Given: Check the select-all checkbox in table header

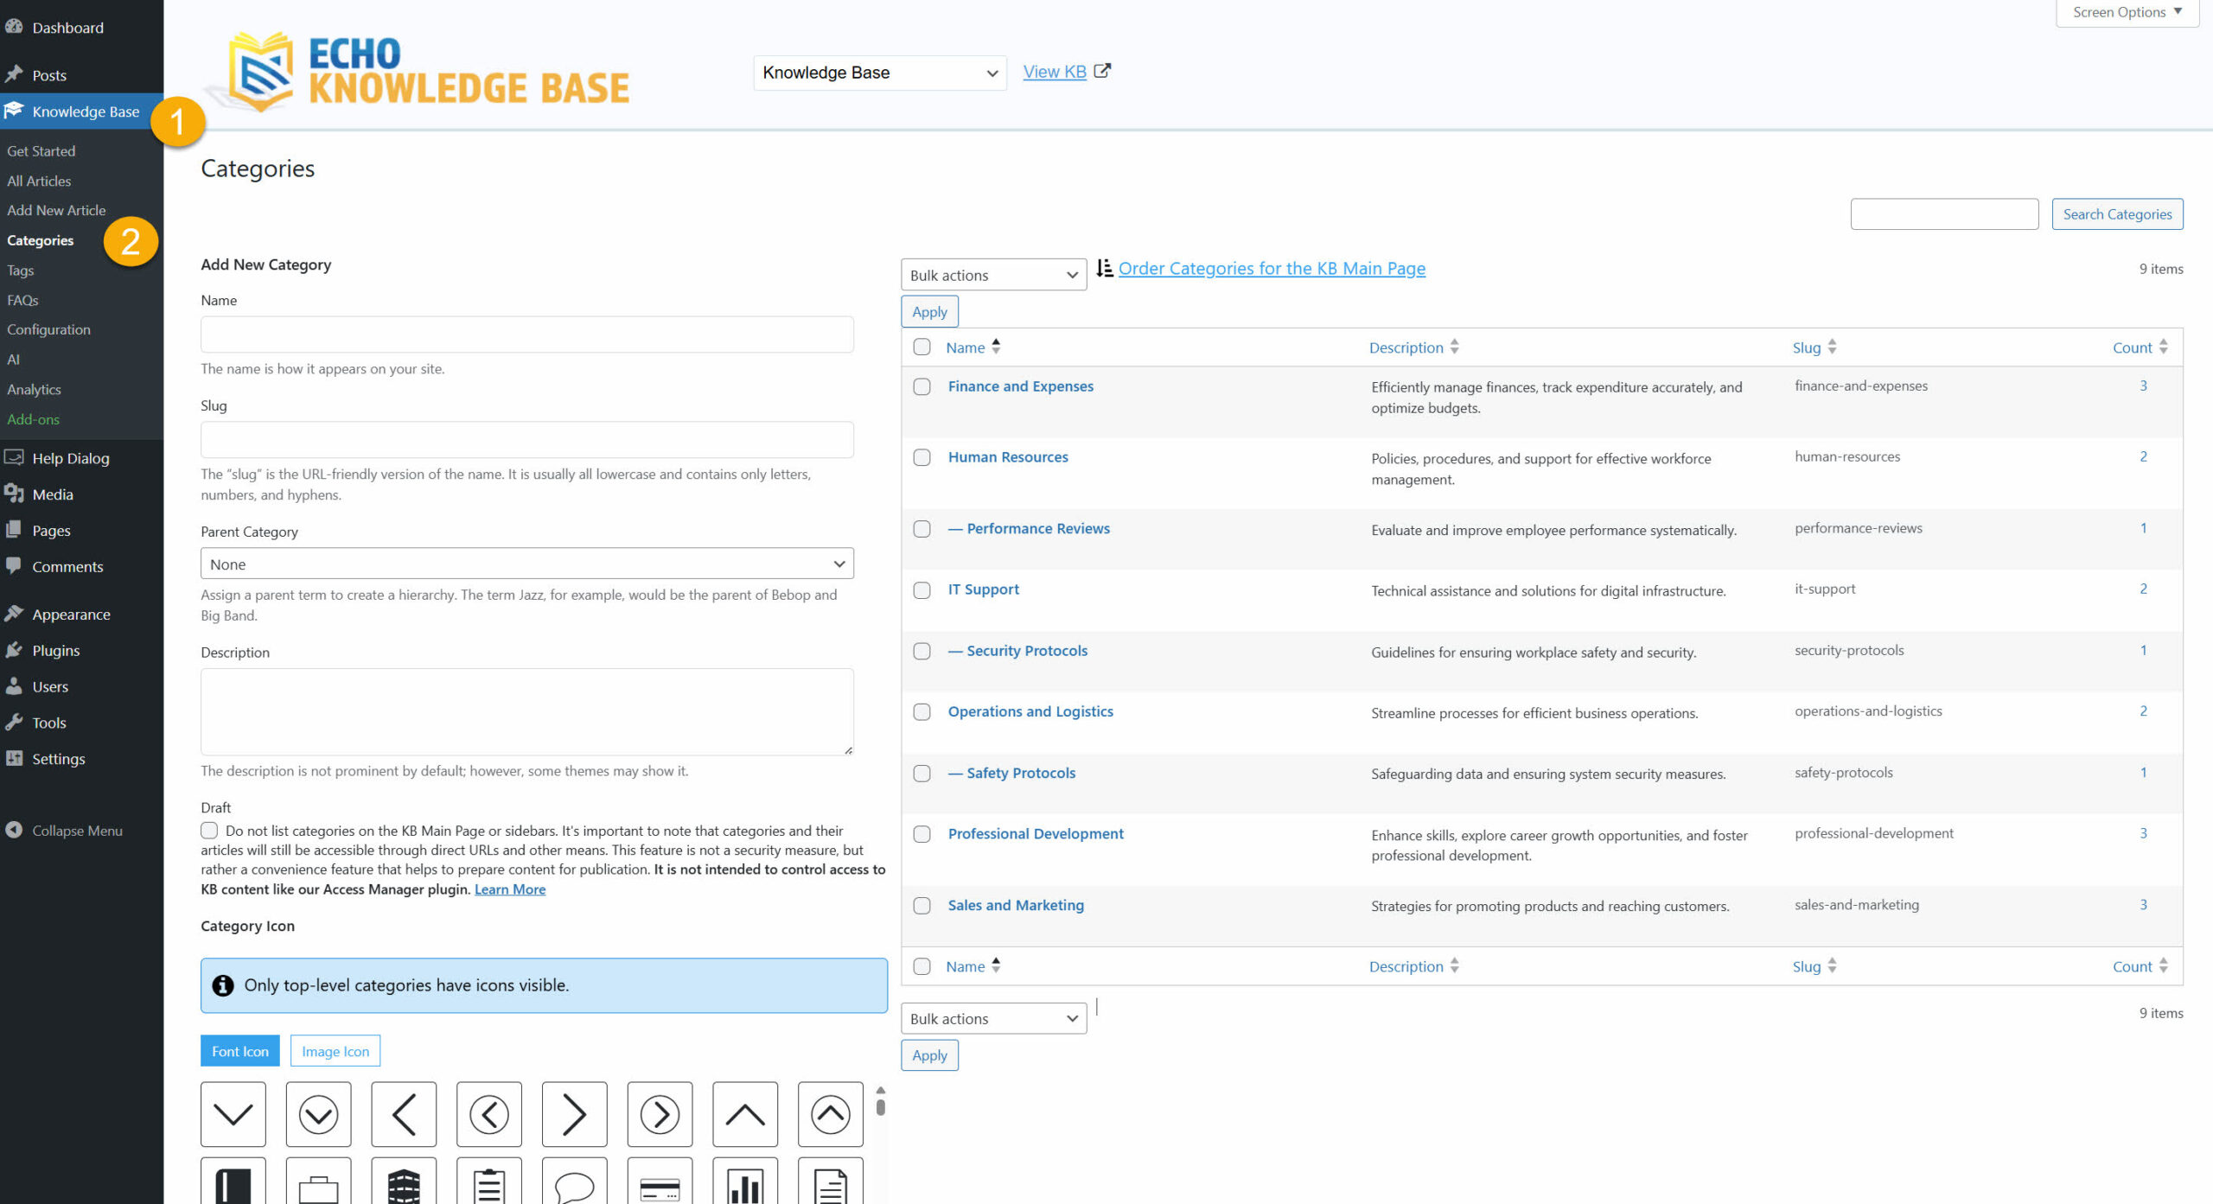Looking at the screenshot, I should (x=921, y=347).
